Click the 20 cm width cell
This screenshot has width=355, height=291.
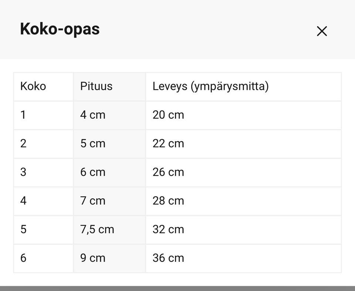tap(243, 115)
